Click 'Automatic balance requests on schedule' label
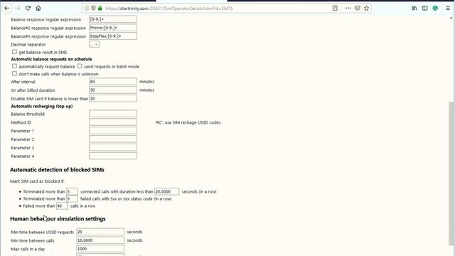The height and width of the screenshot is (256, 455). [x=51, y=59]
